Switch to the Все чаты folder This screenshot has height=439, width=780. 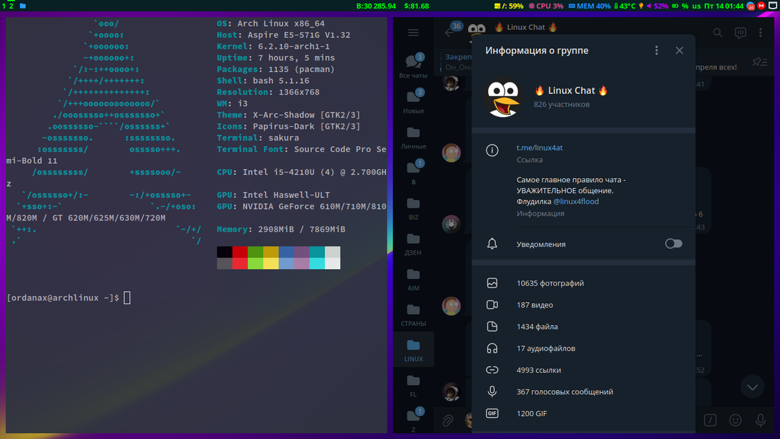pyautogui.click(x=413, y=67)
